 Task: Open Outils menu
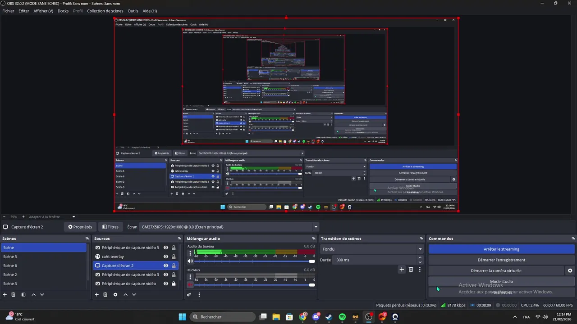click(x=133, y=11)
